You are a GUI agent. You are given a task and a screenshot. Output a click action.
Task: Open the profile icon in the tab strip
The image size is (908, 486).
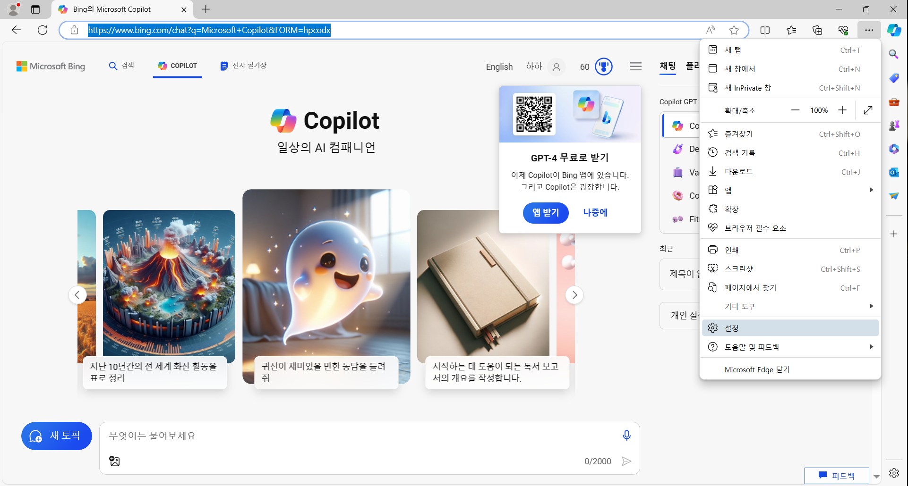pyautogui.click(x=14, y=9)
